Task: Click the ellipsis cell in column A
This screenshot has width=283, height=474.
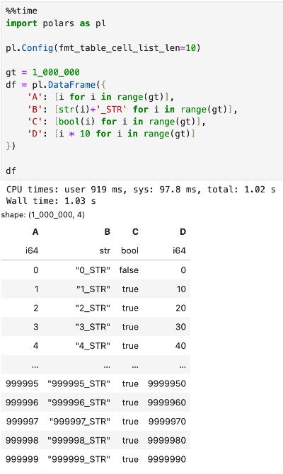Action: [35, 366]
